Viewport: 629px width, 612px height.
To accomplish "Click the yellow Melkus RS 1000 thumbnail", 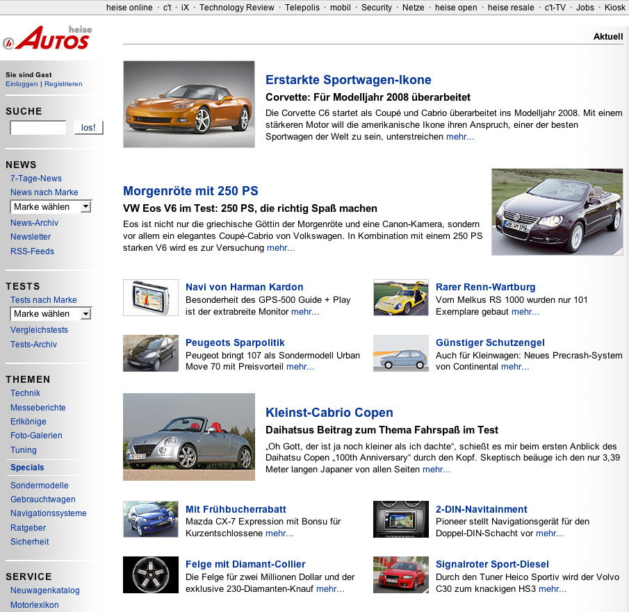I will 401,297.
